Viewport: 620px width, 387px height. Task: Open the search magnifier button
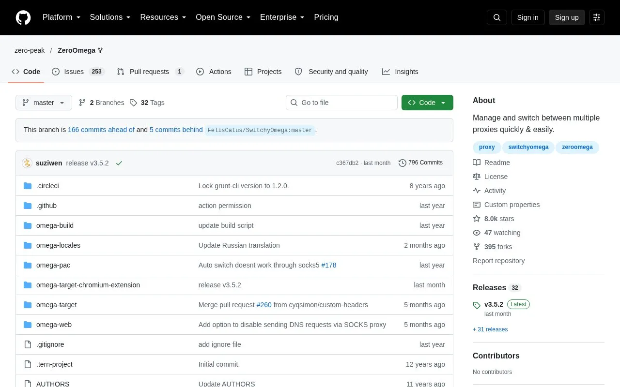pos(497,17)
